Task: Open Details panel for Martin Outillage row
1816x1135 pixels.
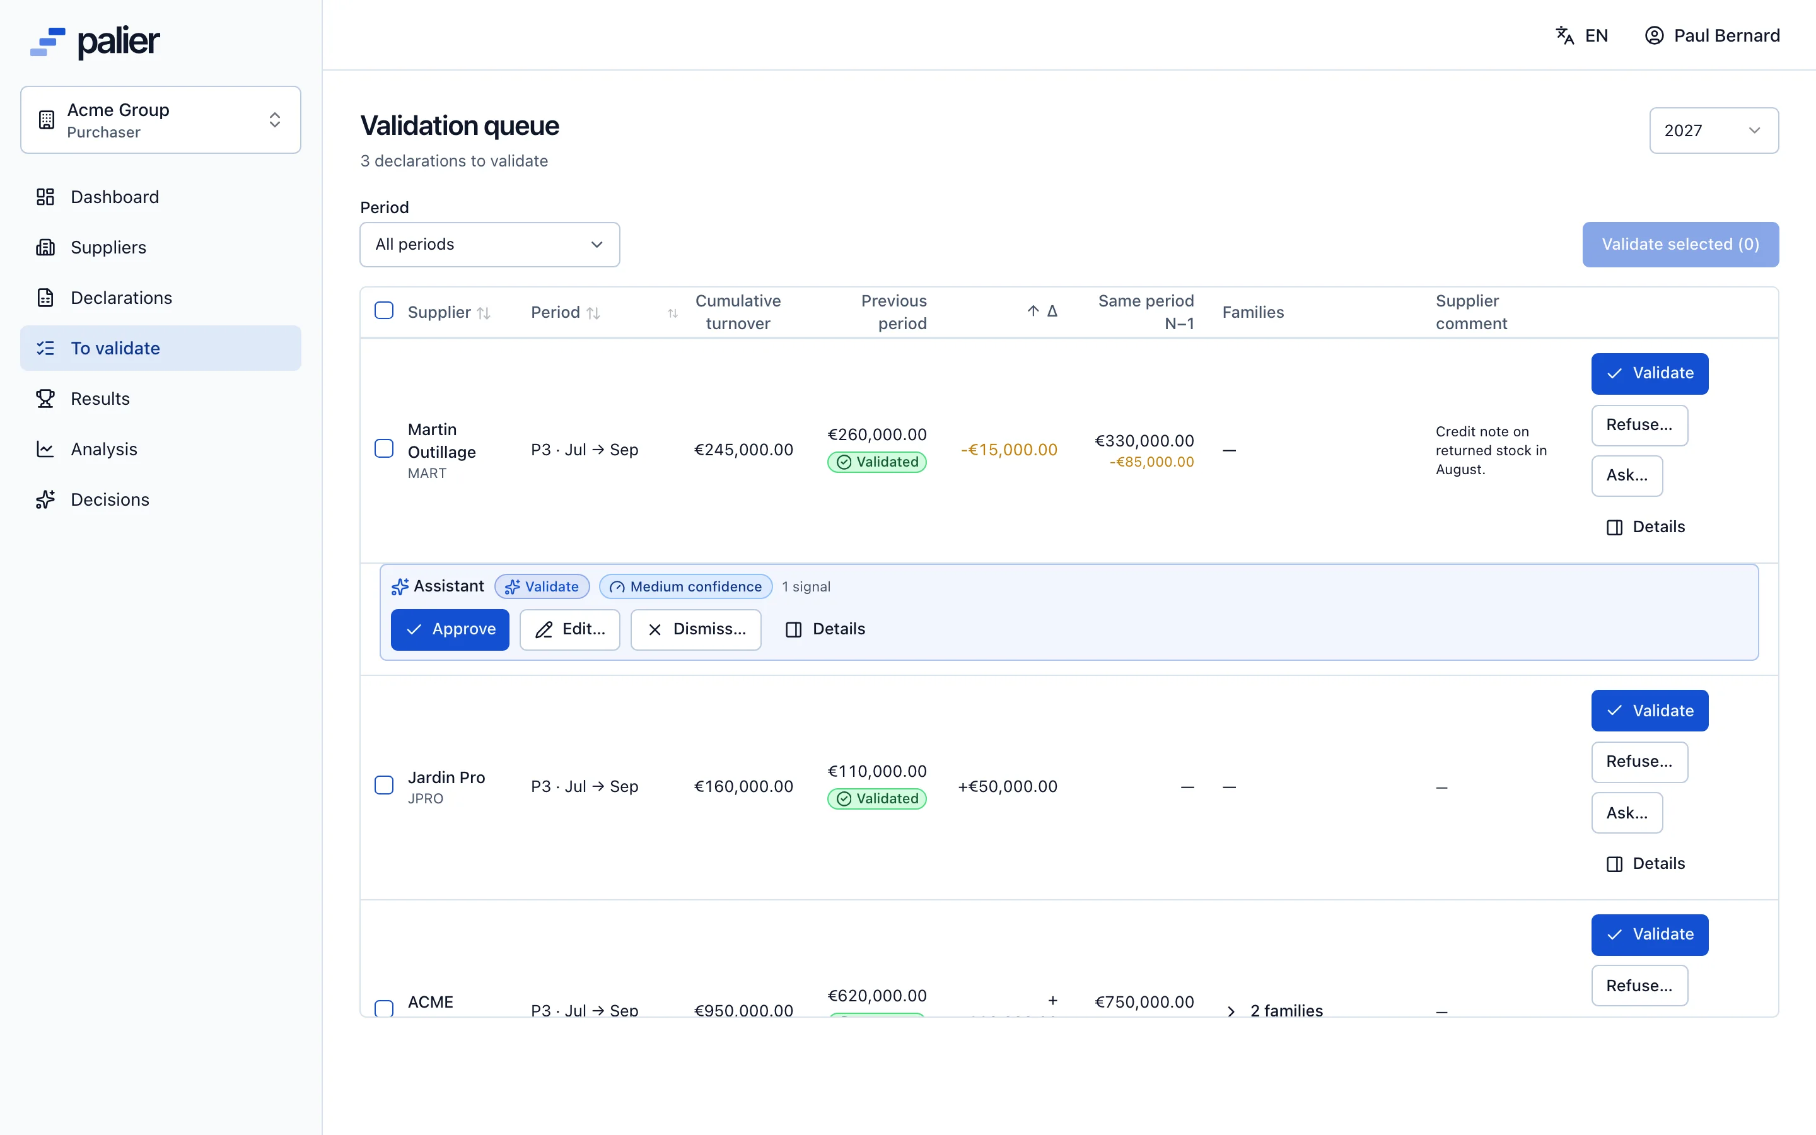Action: tap(1646, 527)
